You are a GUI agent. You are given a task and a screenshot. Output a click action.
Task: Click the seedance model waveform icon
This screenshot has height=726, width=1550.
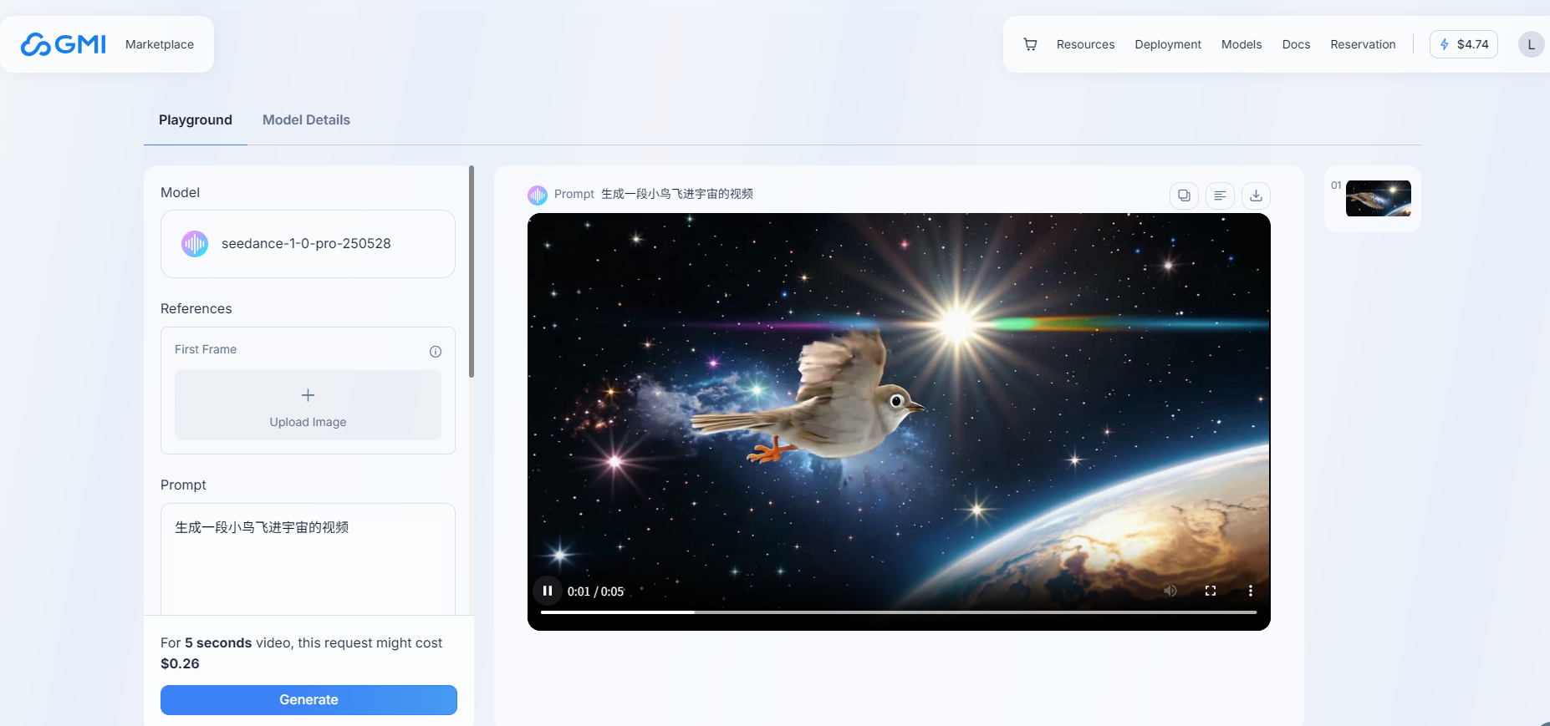[x=195, y=244]
